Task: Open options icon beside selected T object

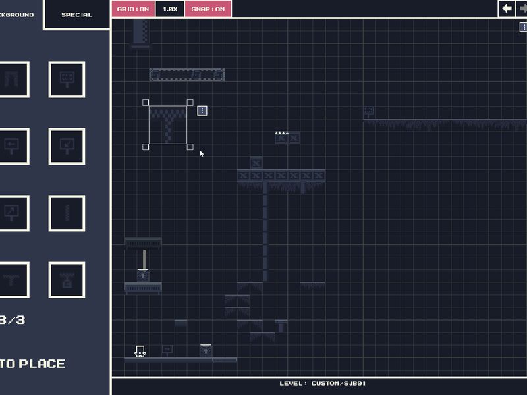Action: click(x=202, y=111)
